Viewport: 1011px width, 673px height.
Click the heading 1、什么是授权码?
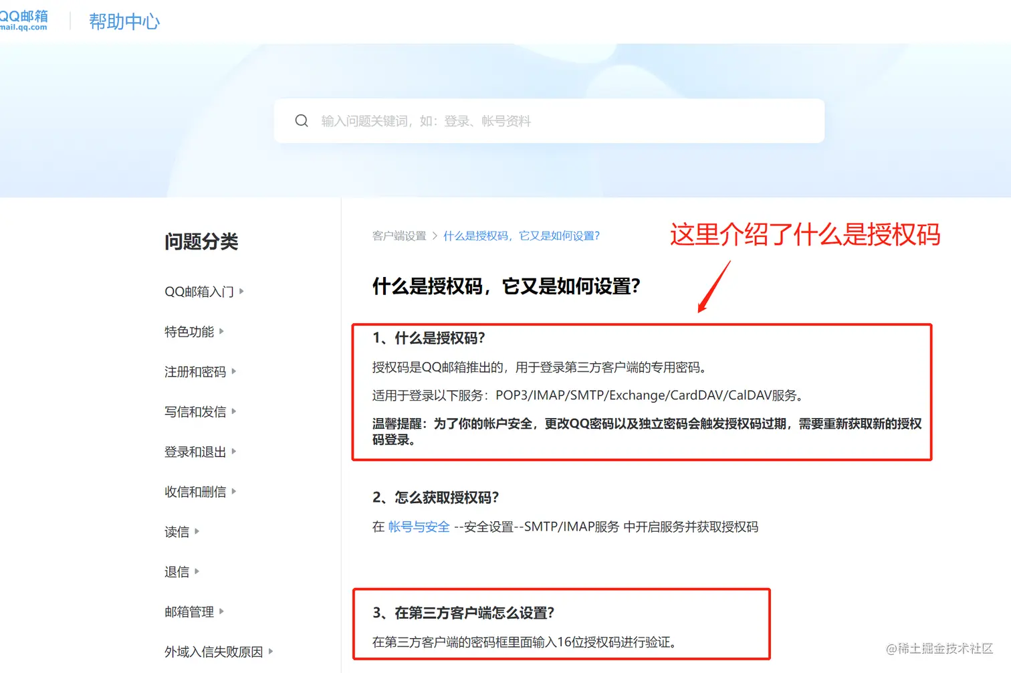(429, 339)
